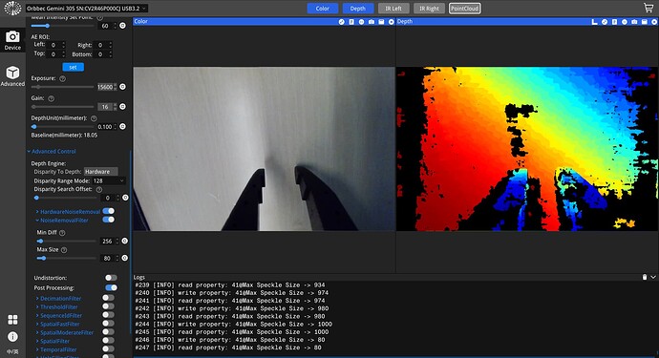The height and width of the screenshot is (358, 659).
Task: Click the Exposure value field 15600
Action: coord(105,87)
